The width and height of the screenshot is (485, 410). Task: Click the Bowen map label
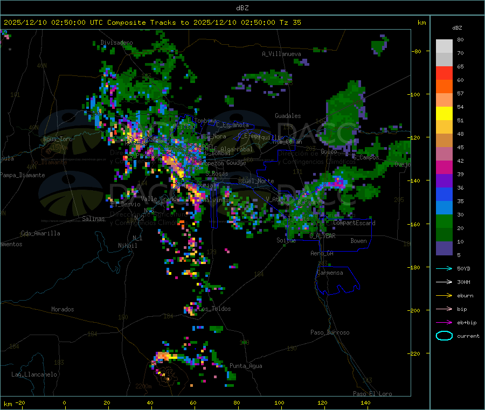point(358,241)
